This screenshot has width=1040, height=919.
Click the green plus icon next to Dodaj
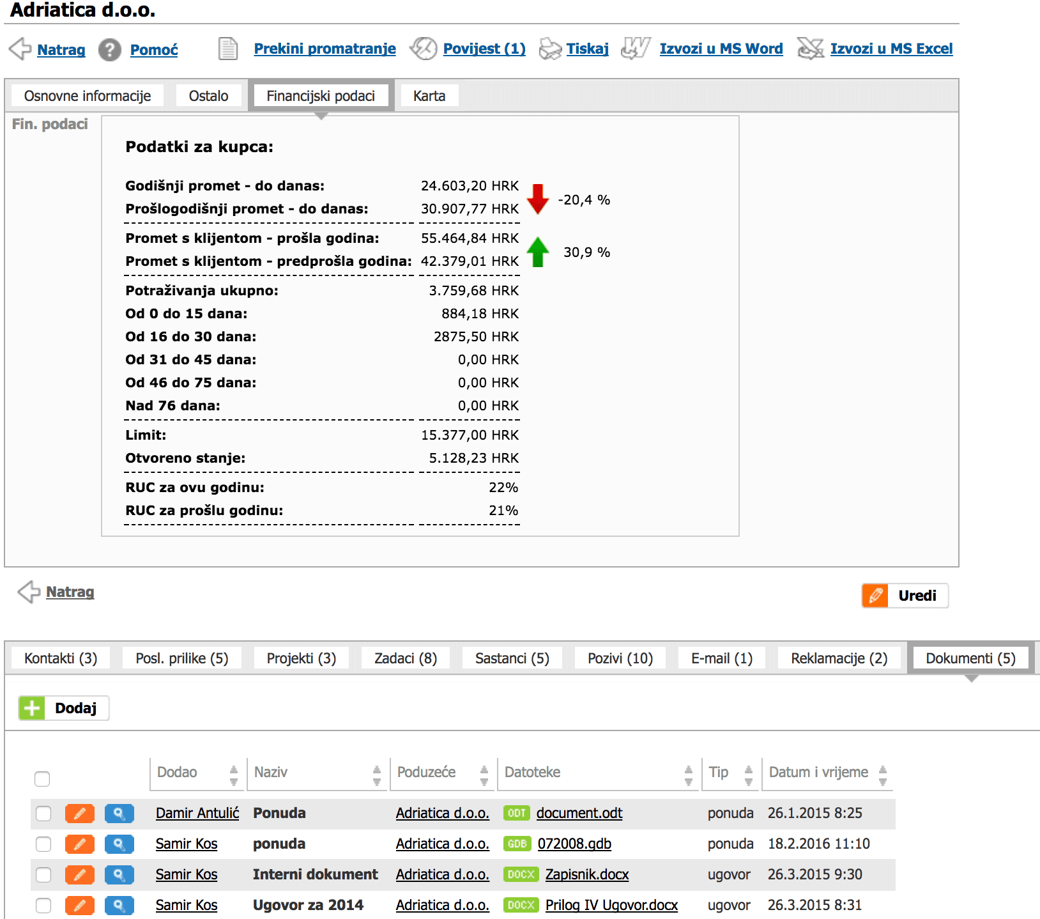[x=31, y=707]
